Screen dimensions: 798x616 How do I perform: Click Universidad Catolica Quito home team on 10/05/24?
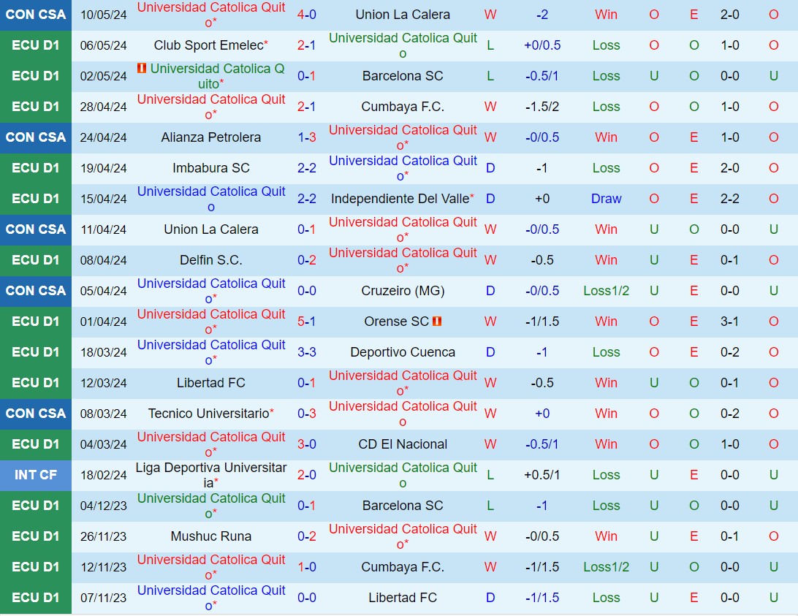click(211, 15)
